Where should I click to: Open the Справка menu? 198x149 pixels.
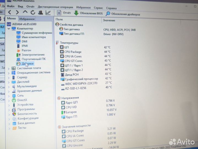(111, 8)
